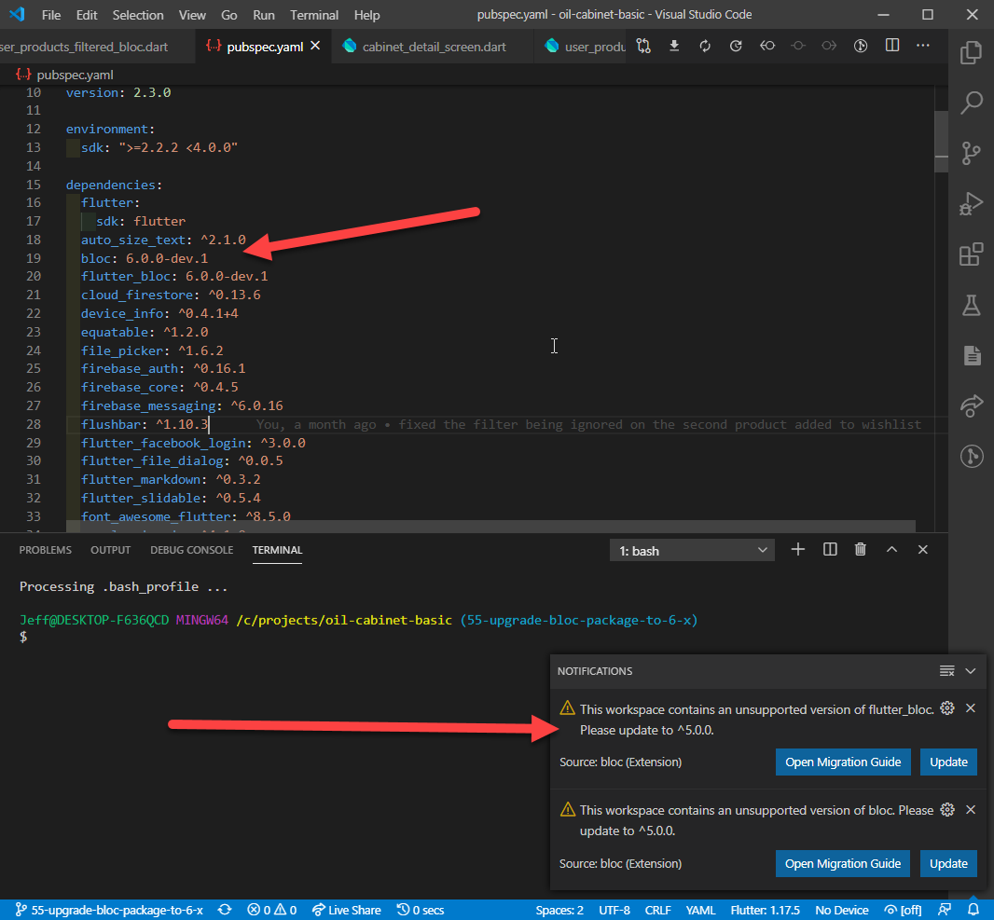This screenshot has width=994, height=920.
Task: Open the Search view in activity bar
Action: pyautogui.click(x=971, y=103)
